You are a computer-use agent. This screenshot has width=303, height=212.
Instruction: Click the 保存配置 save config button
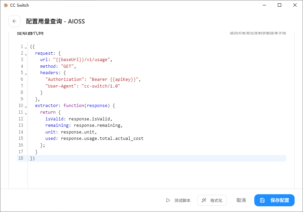click(x=274, y=200)
